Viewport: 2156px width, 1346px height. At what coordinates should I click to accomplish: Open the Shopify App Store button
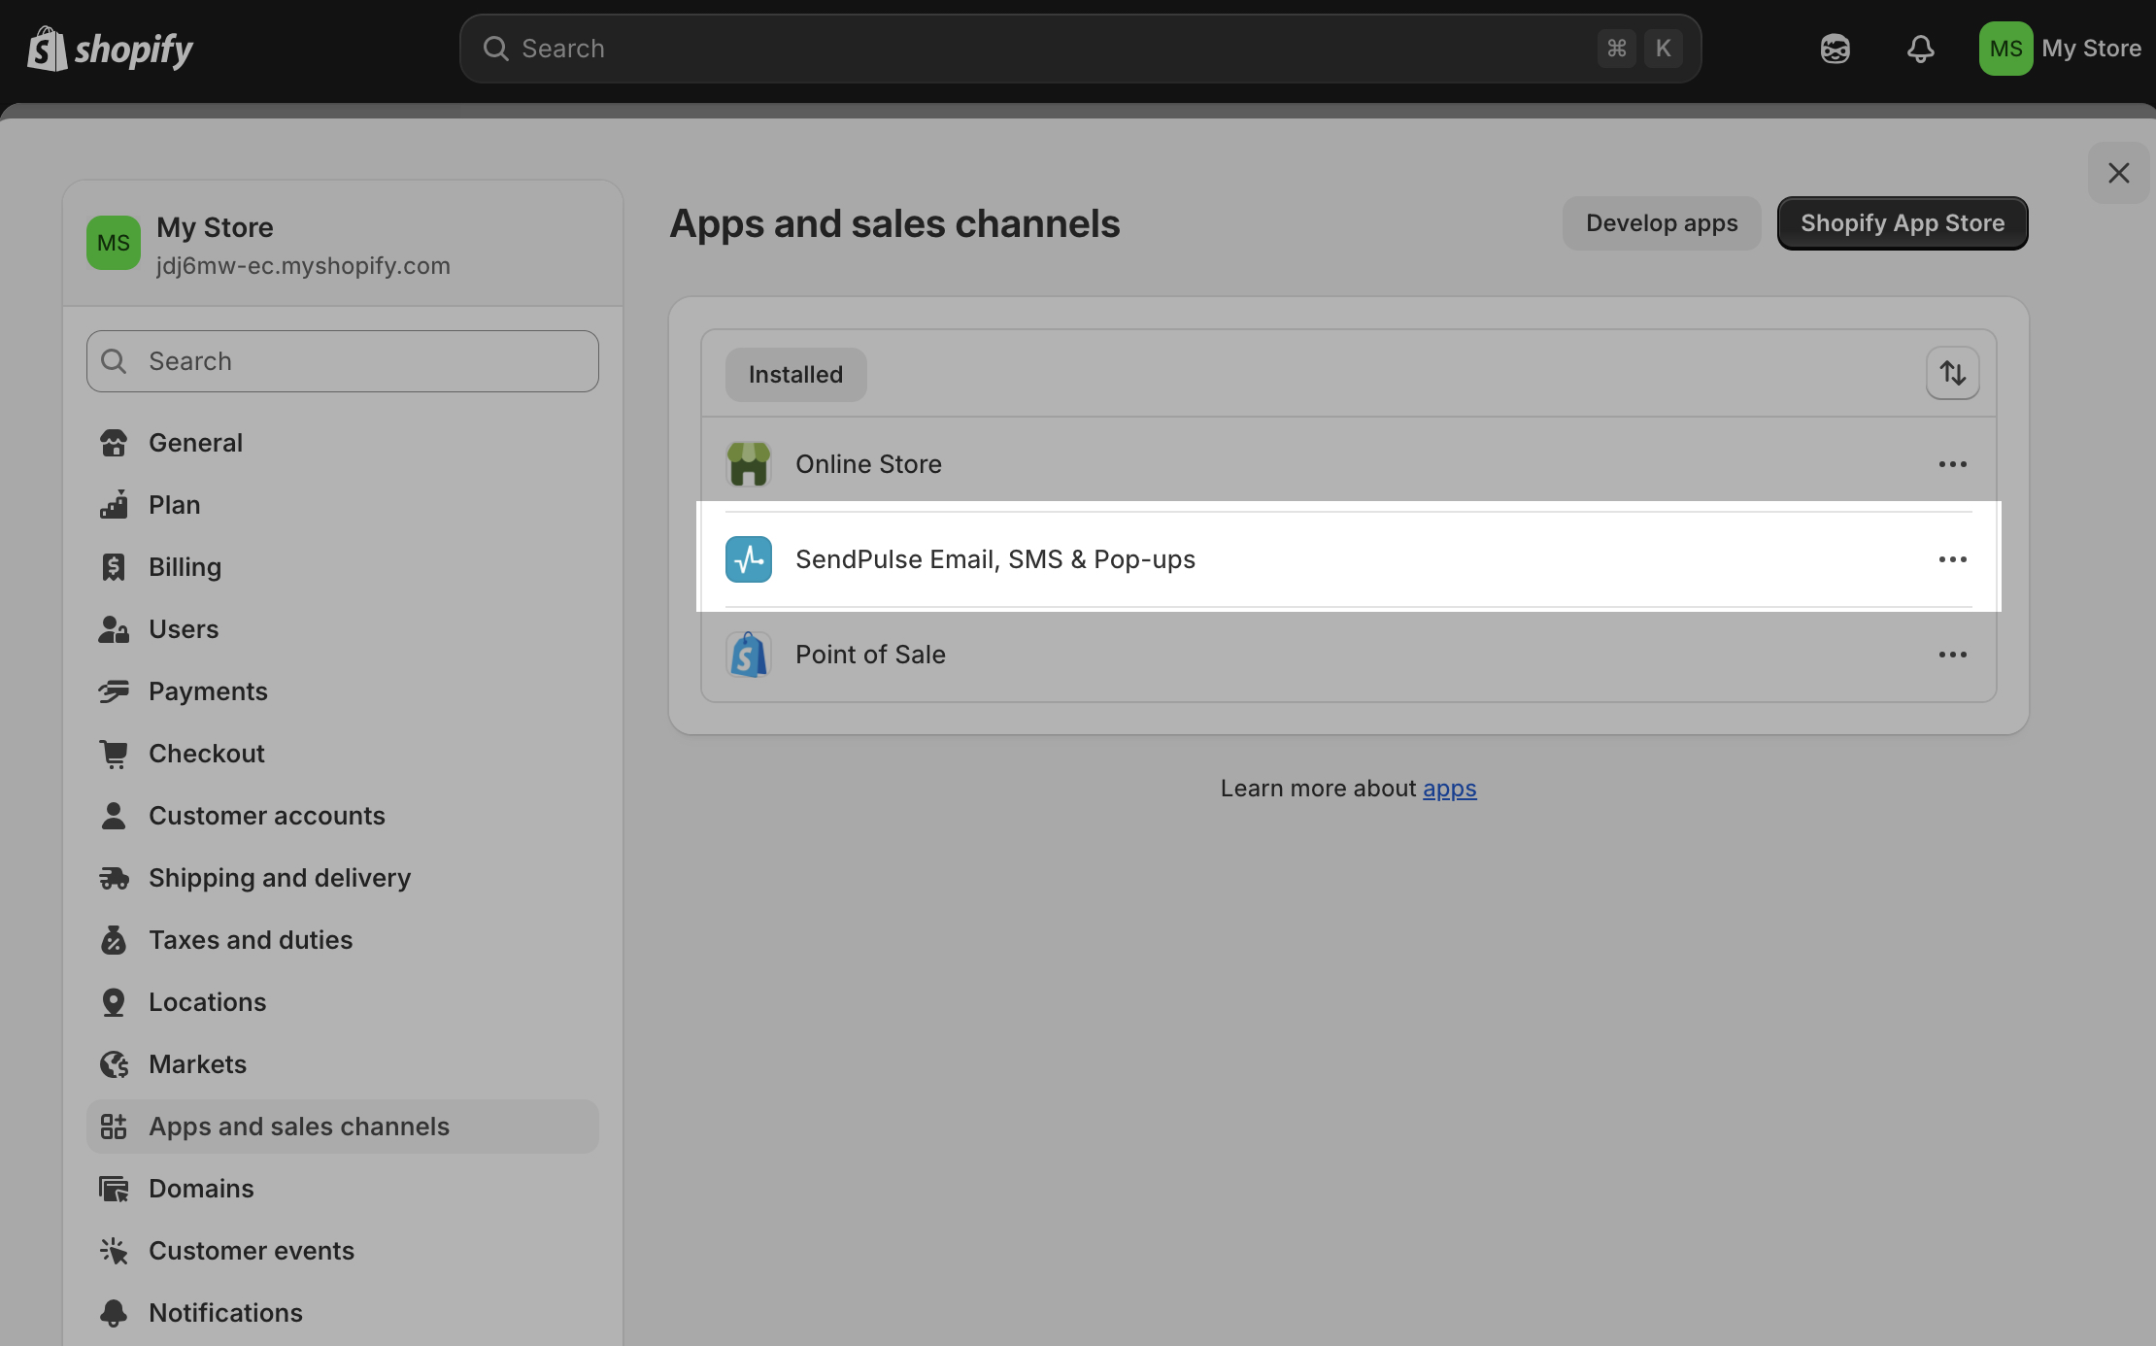click(x=1903, y=223)
